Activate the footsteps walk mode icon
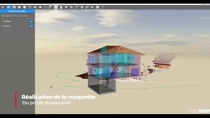 click(x=87, y=7)
